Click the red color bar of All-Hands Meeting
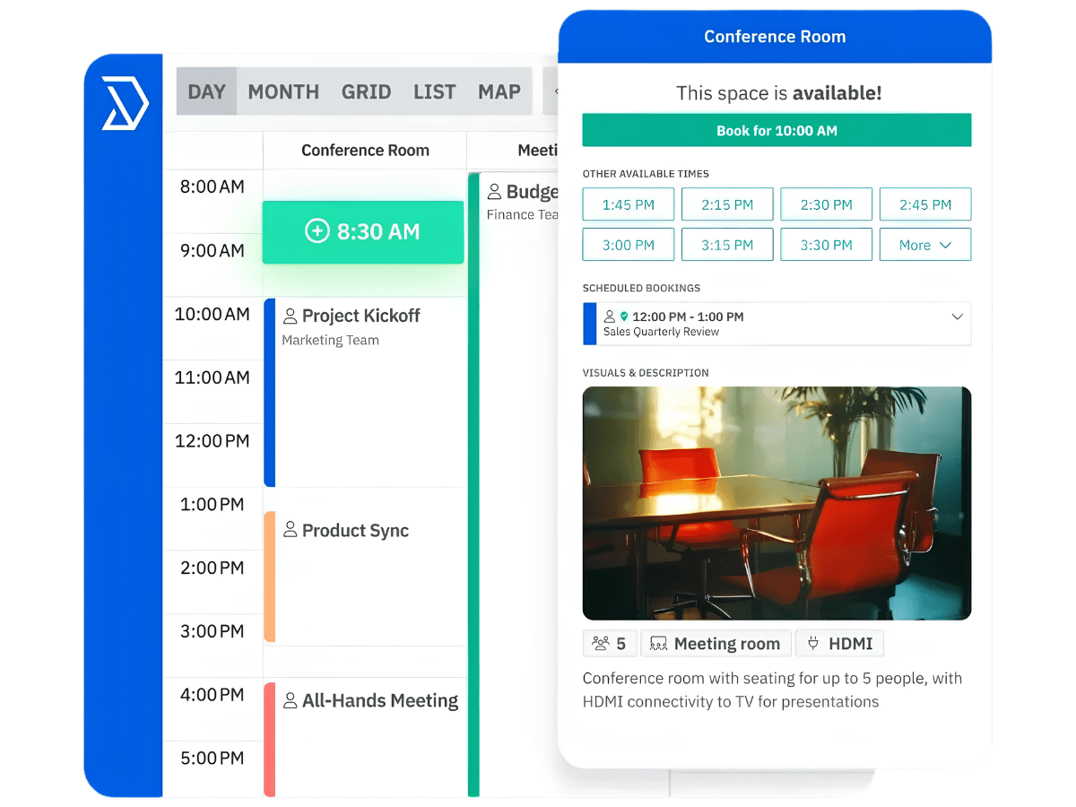 coord(269,739)
